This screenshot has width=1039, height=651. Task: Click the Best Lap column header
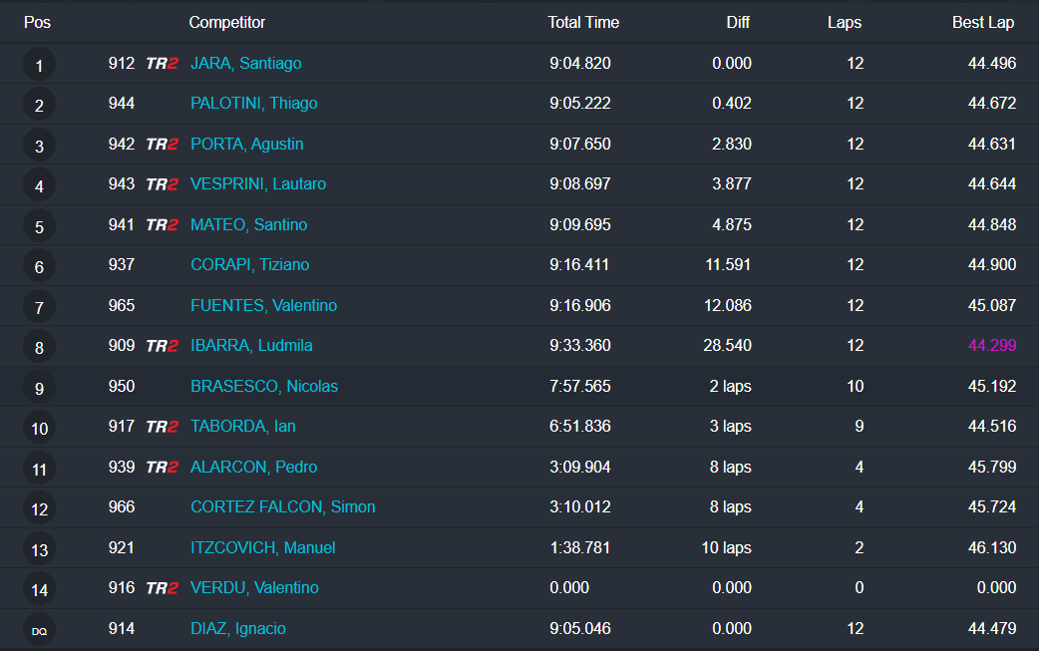983,22
